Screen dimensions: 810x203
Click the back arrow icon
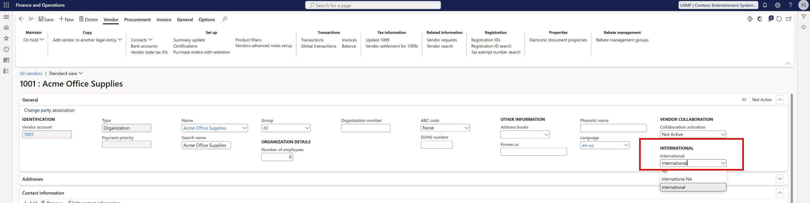tap(21, 19)
